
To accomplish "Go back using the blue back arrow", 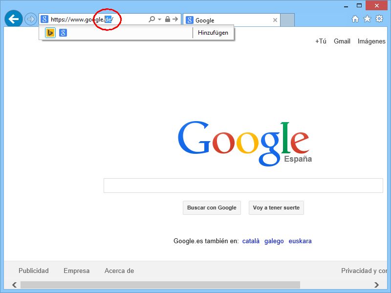I will point(14,19).
